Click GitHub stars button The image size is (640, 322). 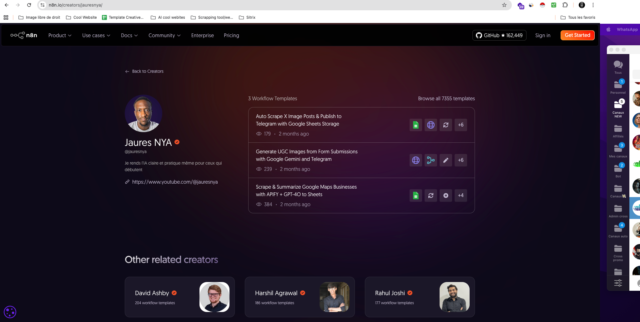tap(499, 35)
